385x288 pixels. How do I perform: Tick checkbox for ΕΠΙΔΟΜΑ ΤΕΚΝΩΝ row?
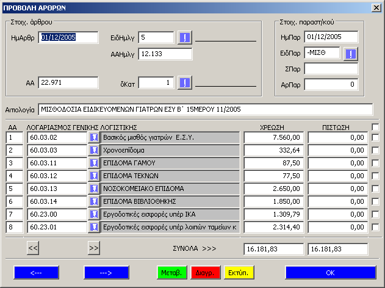coord(375,176)
